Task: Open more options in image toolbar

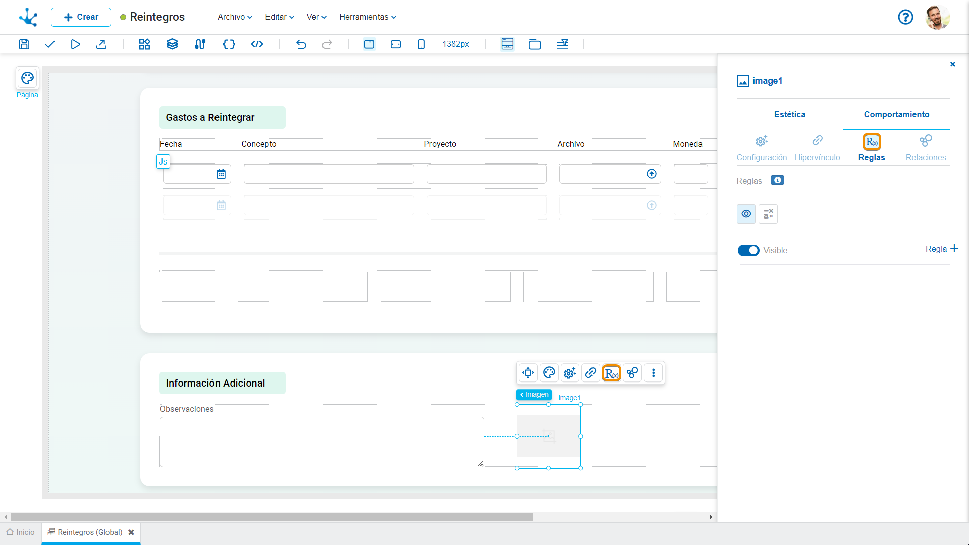Action: click(x=654, y=373)
